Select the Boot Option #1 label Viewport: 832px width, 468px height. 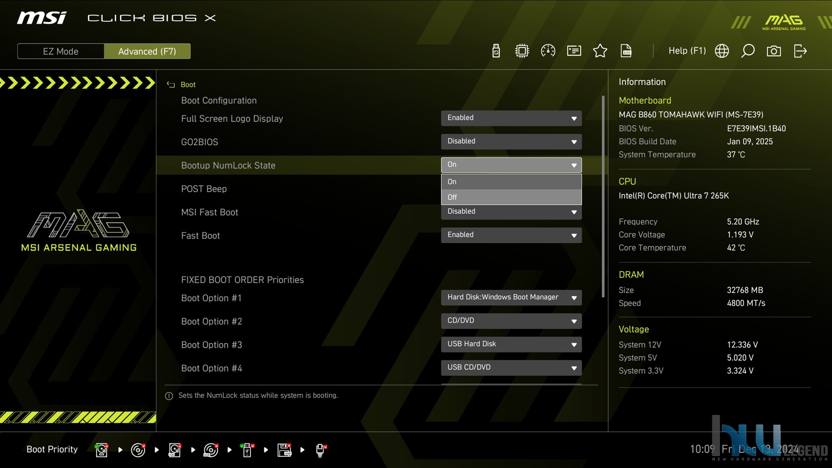pyautogui.click(x=211, y=298)
